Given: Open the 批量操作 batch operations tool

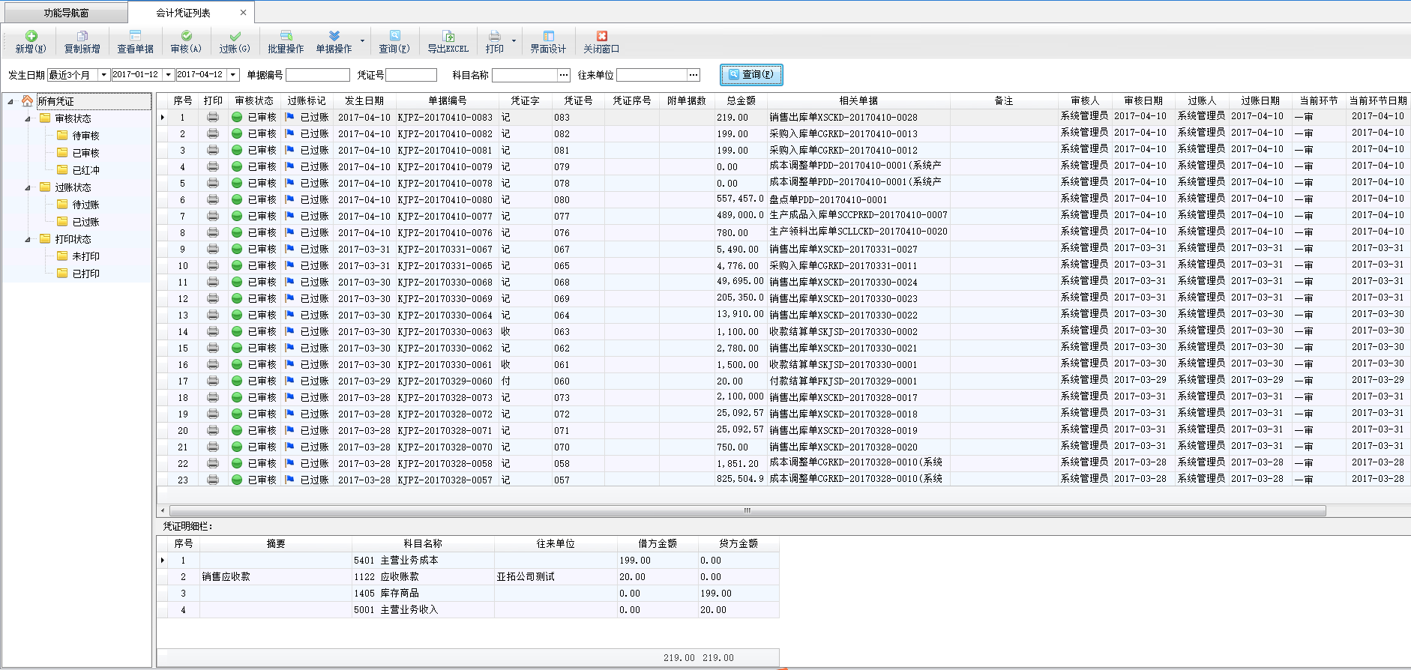Looking at the screenshot, I should coord(286,36).
